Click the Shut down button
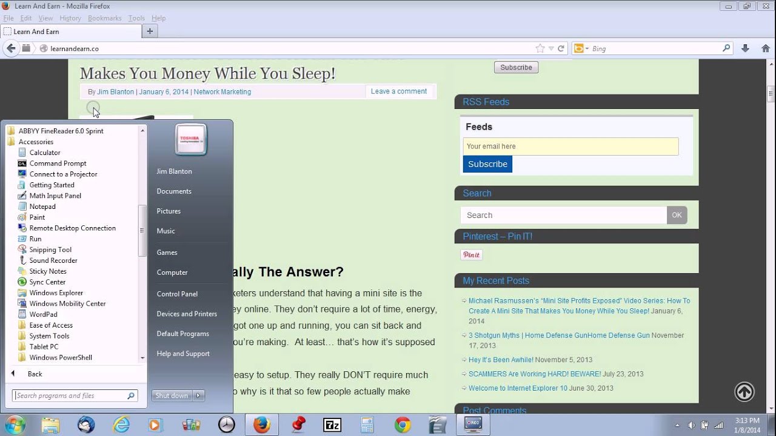 172,395
